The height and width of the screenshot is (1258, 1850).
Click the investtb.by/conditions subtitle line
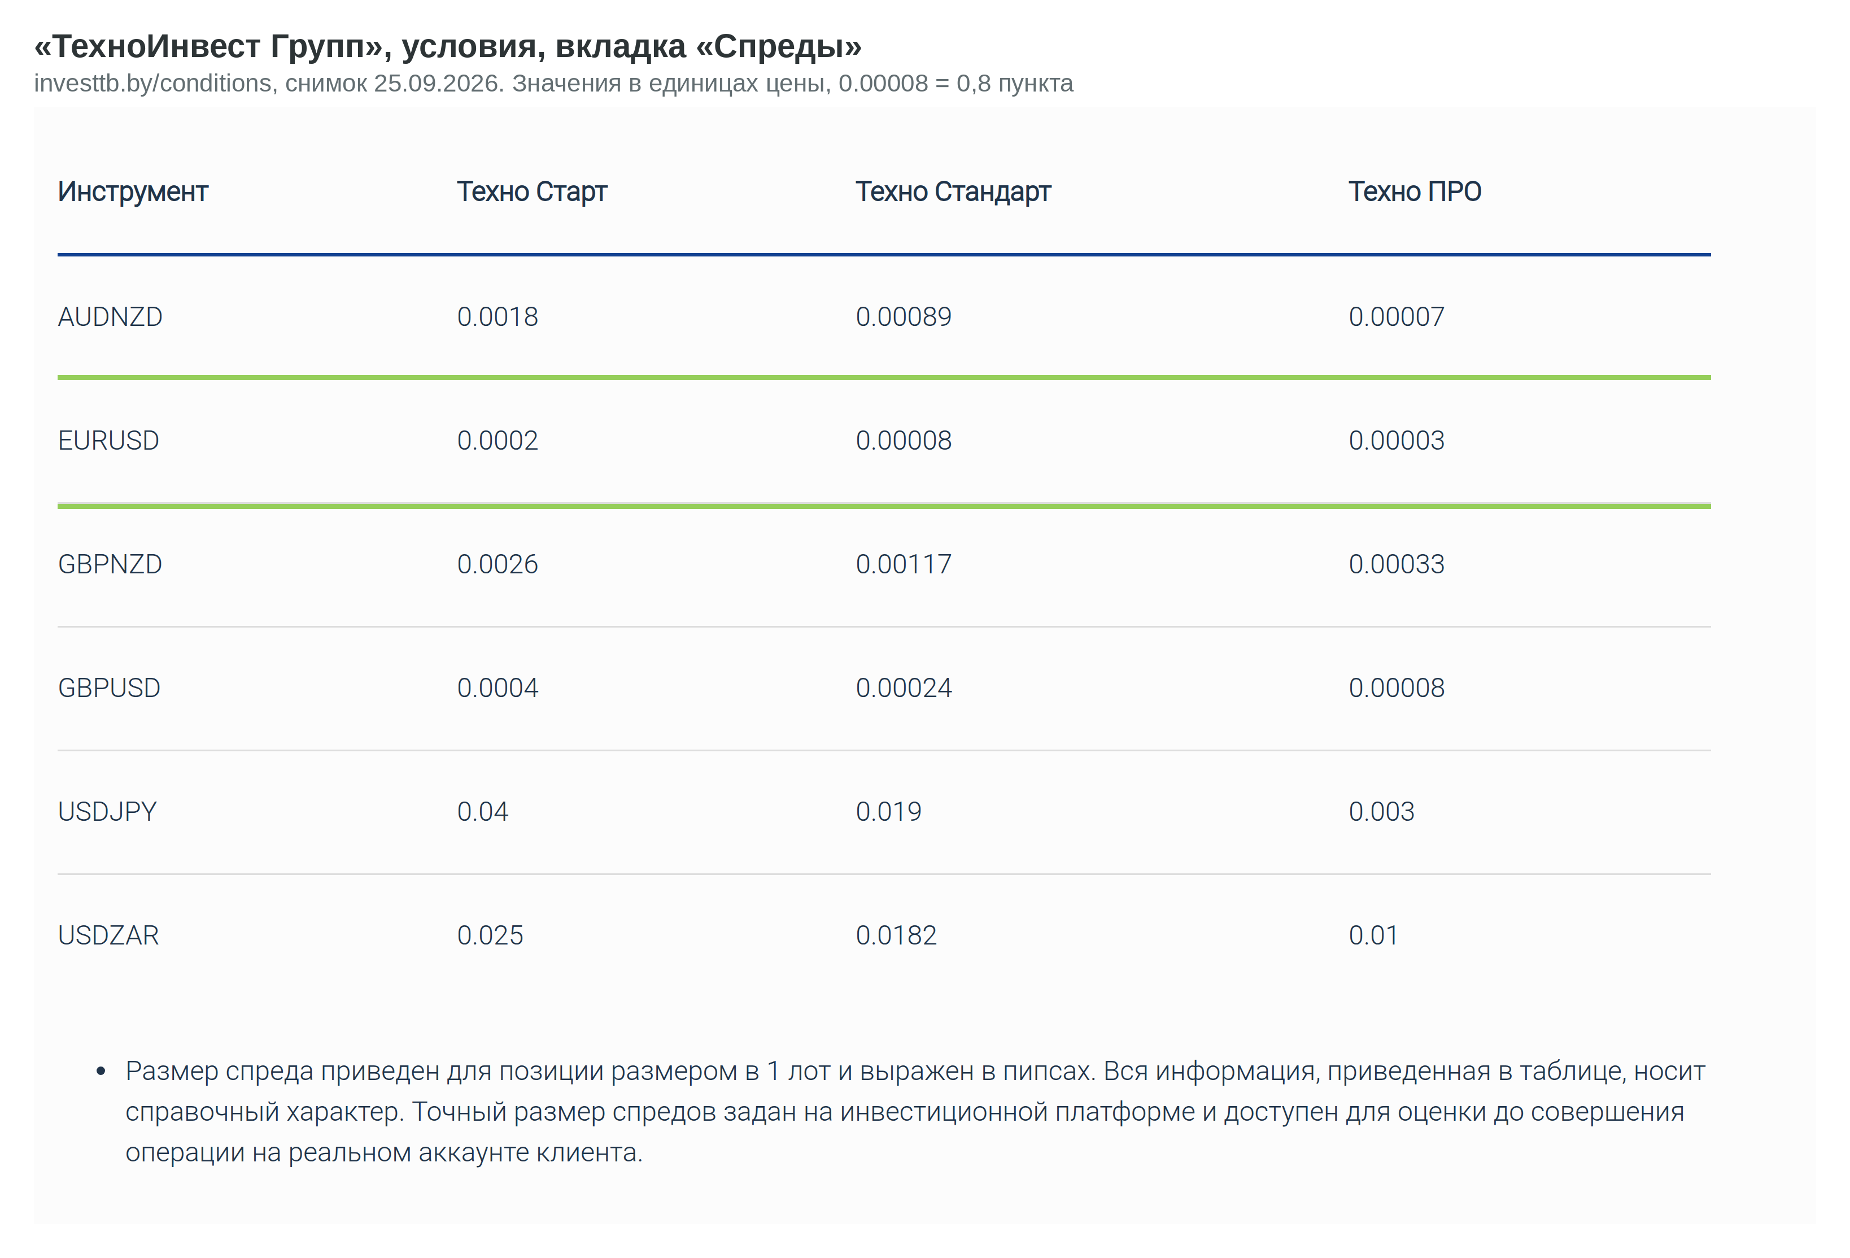click(553, 84)
